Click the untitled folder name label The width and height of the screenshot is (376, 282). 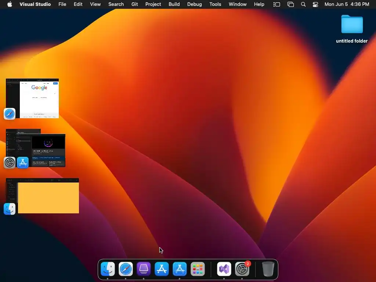352,41
